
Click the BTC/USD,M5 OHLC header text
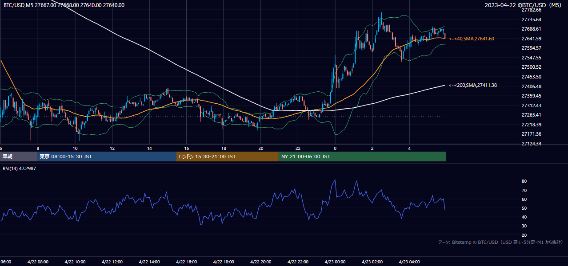point(64,5)
